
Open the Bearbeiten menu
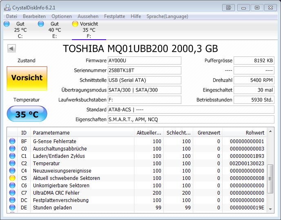click(x=34, y=16)
